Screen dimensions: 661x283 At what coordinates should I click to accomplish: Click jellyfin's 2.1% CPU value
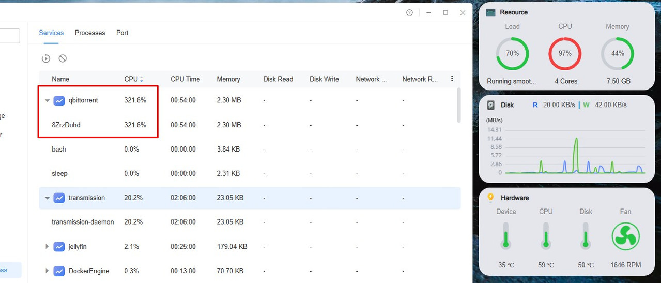[x=132, y=247]
